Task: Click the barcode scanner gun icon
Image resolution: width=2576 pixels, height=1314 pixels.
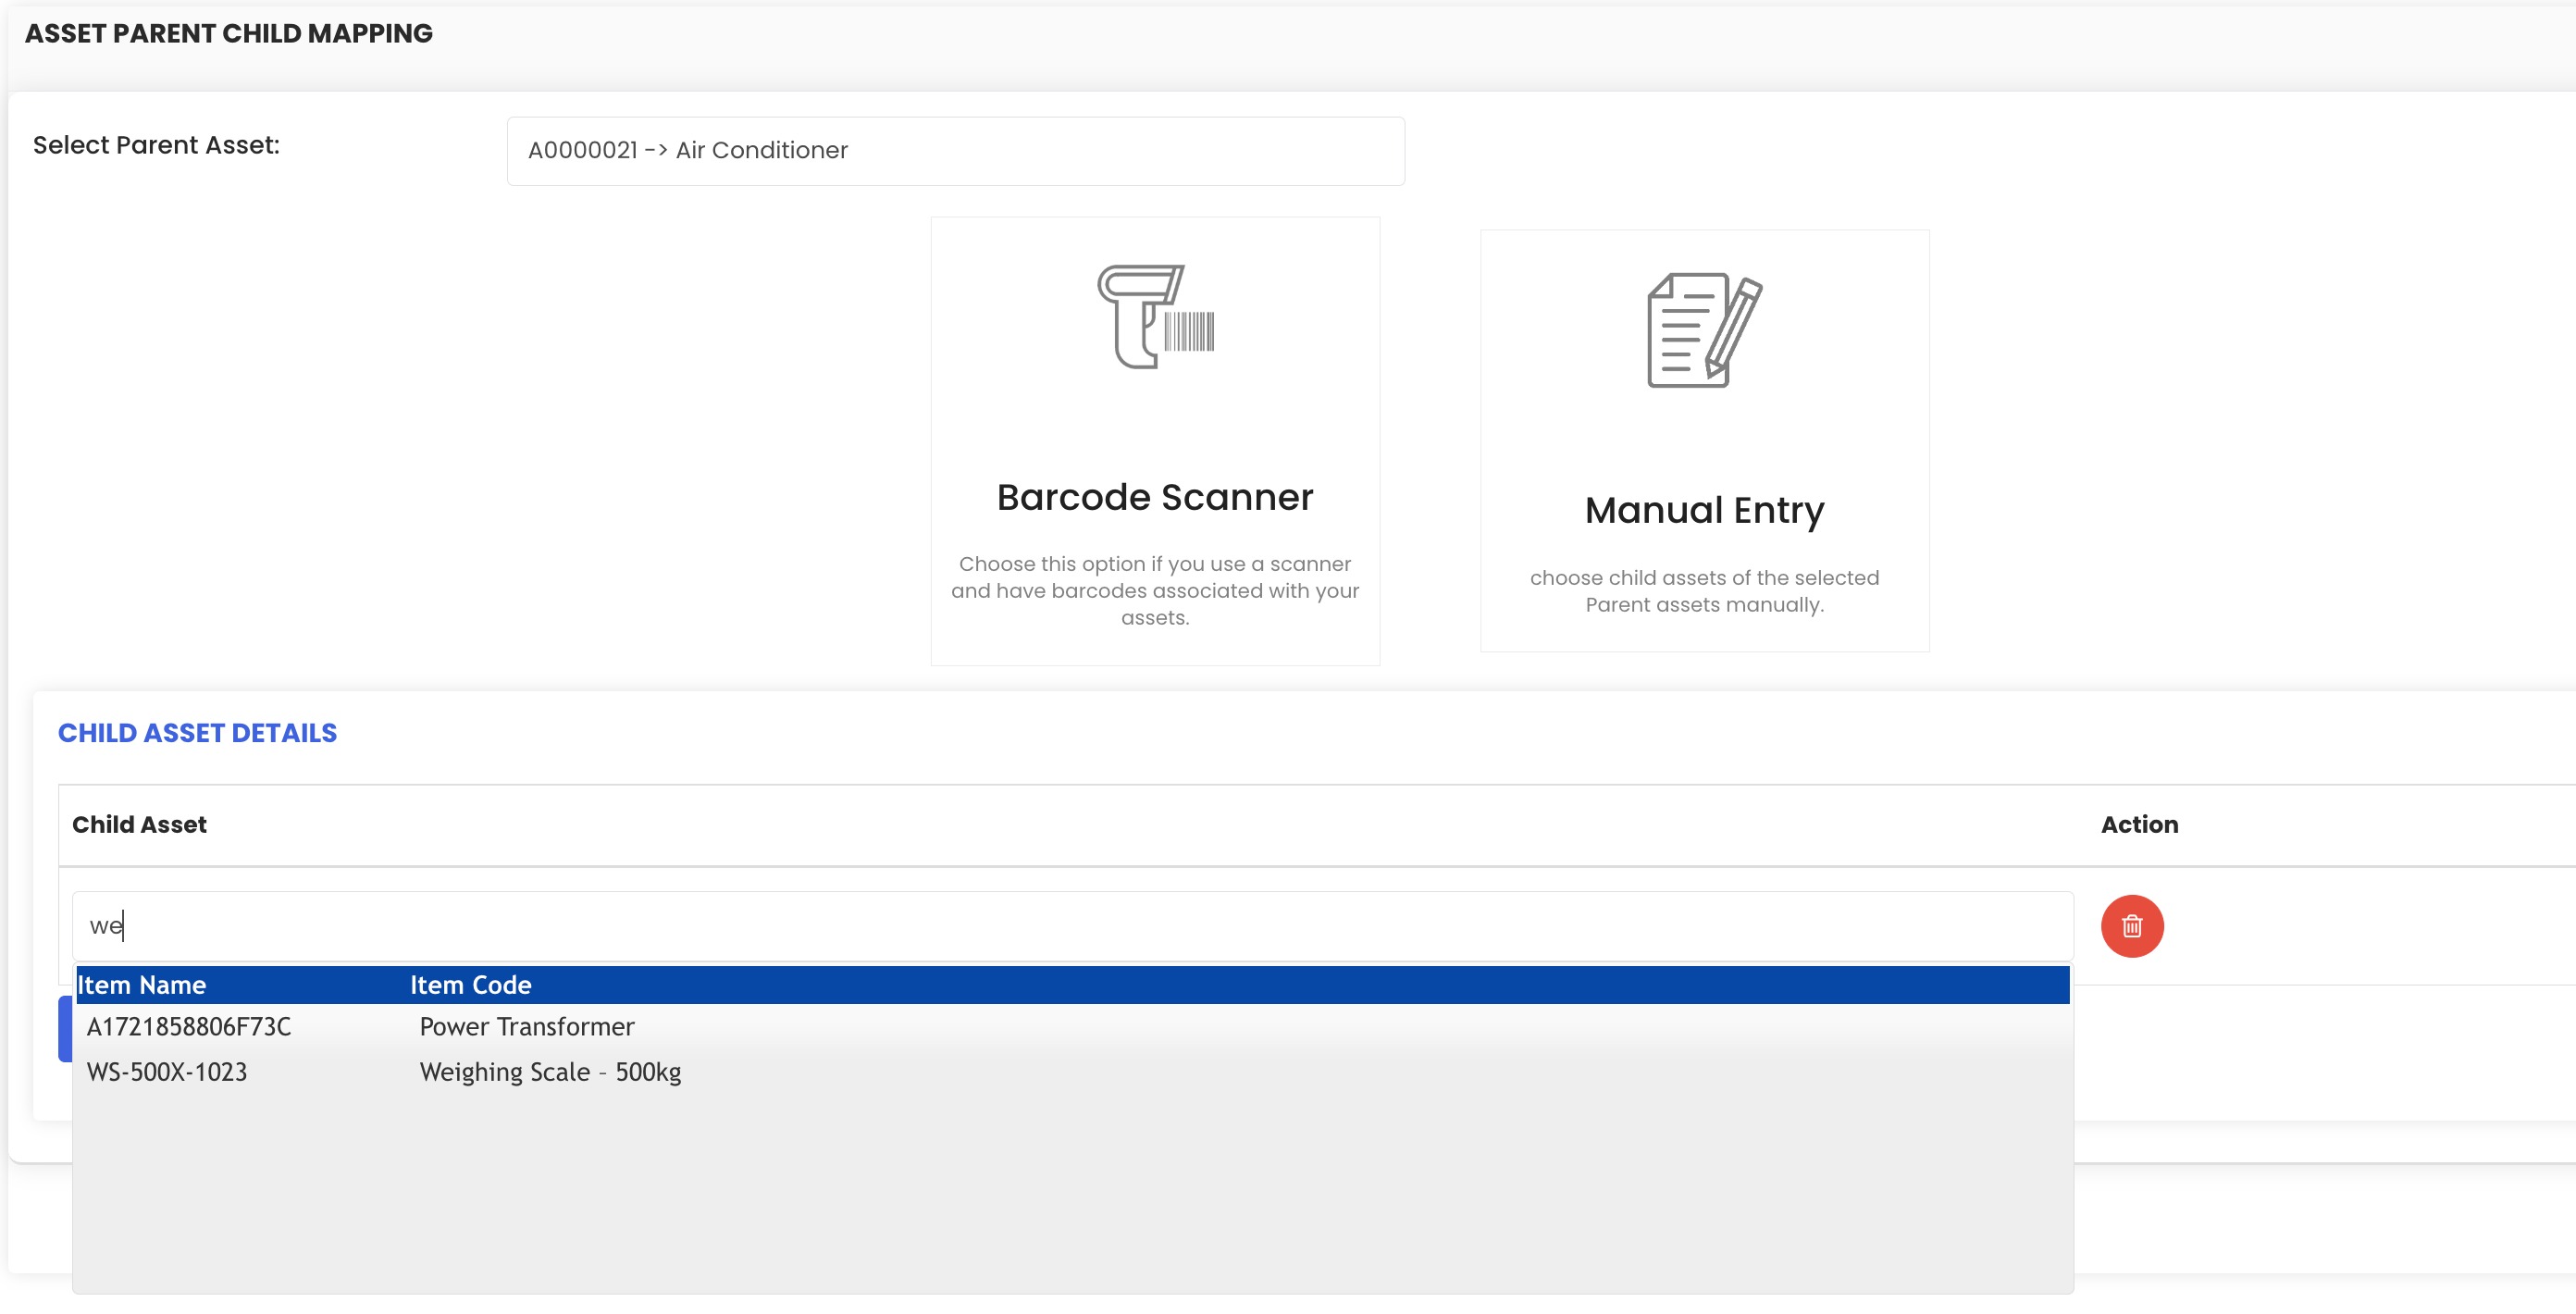Action: point(1155,316)
